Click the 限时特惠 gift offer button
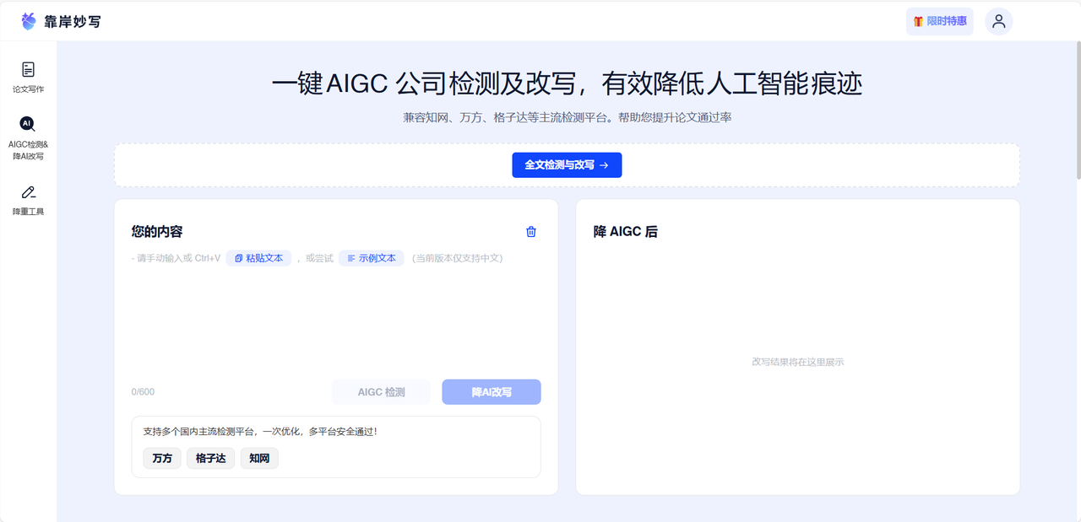 [x=939, y=21]
